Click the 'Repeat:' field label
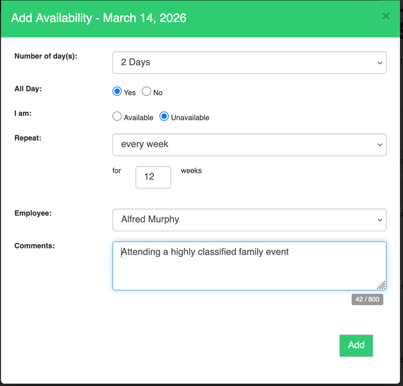 coord(28,138)
